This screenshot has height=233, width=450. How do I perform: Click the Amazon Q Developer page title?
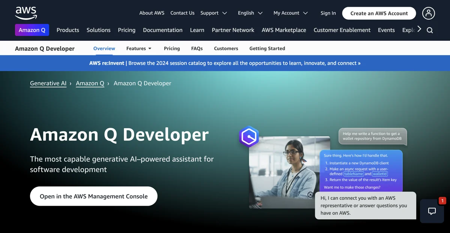pyautogui.click(x=119, y=134)
